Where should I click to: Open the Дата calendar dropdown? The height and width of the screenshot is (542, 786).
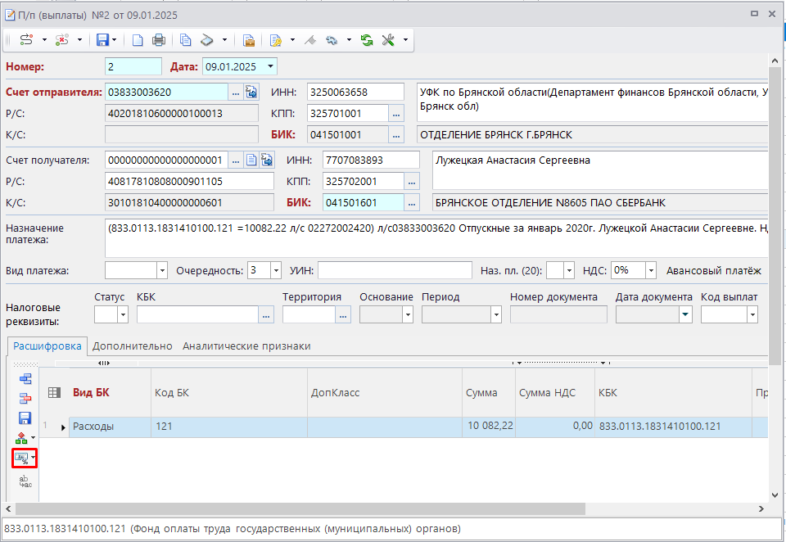(270, 66)
